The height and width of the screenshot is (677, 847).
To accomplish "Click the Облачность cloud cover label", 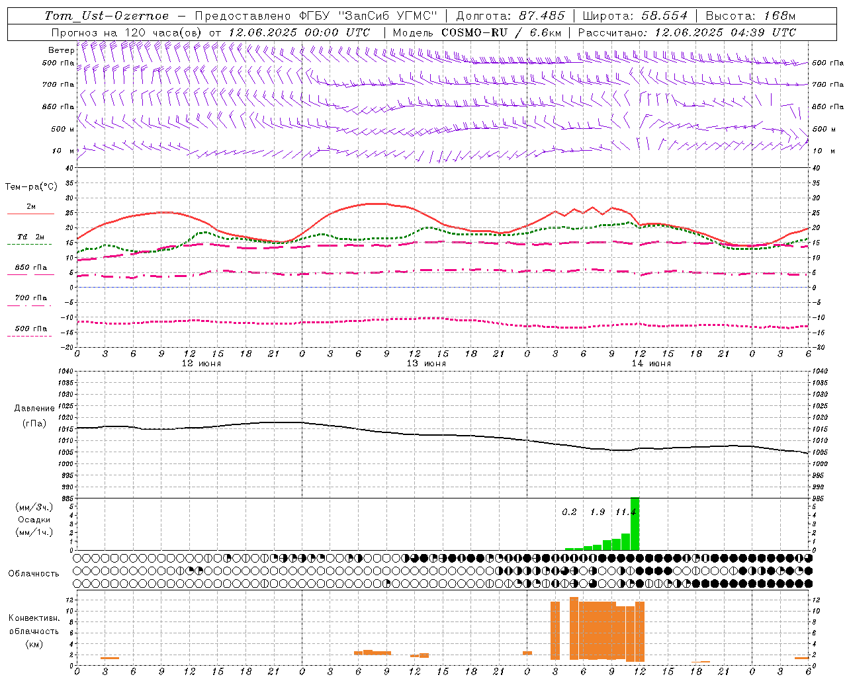I will click(x=34, y=574).
